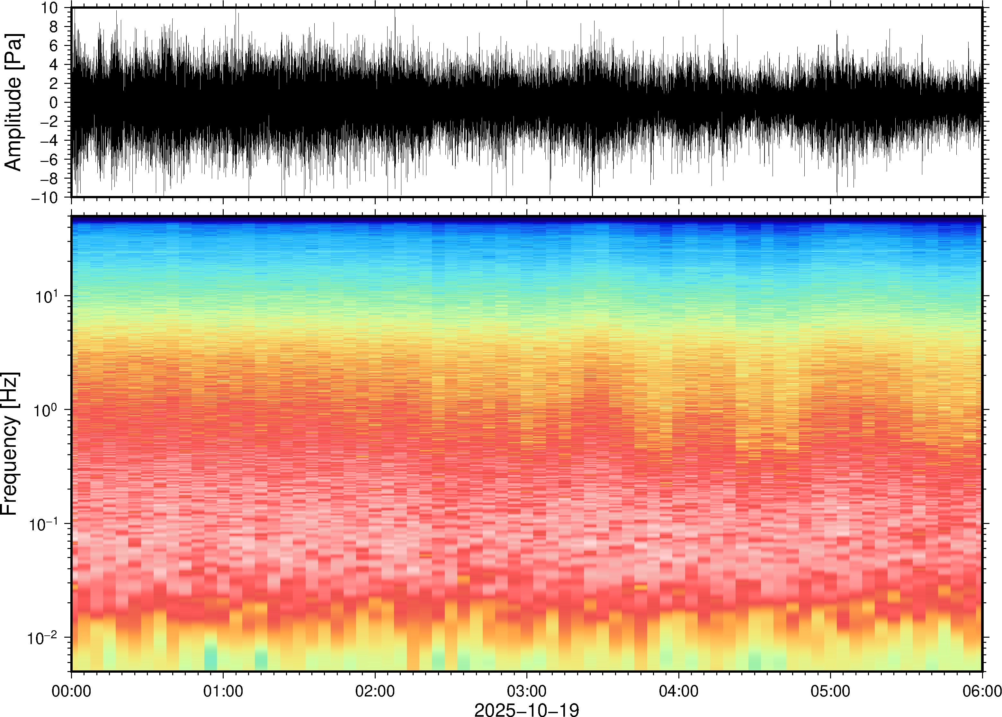Click the 10⁻¹ frequency tick label
The width and height of the screenshot is (1002, 717).
pos(43,524)
